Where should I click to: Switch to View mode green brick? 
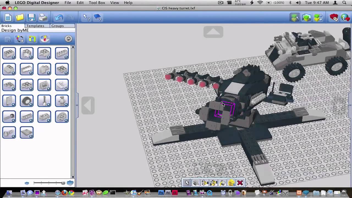(x=306, y=18)
